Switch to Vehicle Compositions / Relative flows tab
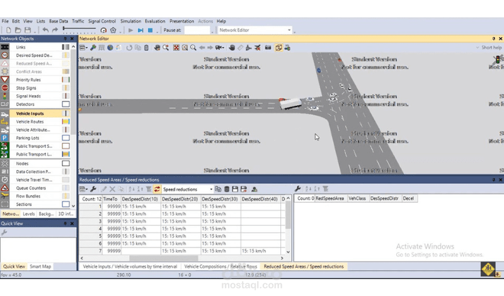 [x=220, y=266]
